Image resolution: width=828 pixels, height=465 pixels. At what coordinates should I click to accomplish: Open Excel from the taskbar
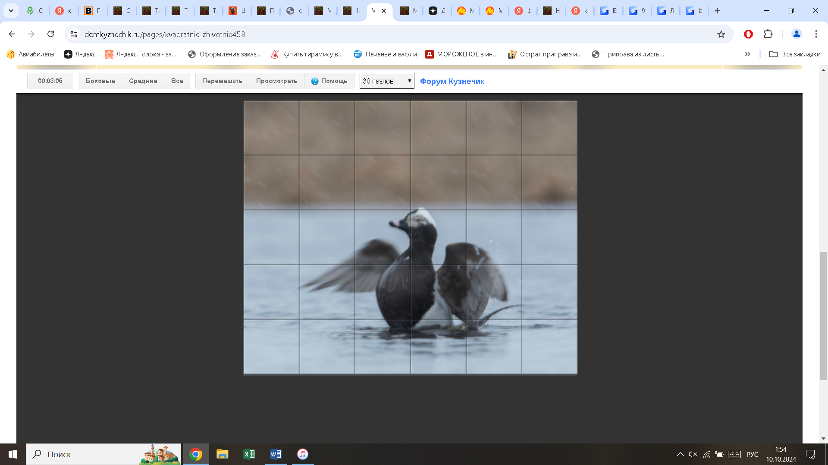tap(249, 454)
